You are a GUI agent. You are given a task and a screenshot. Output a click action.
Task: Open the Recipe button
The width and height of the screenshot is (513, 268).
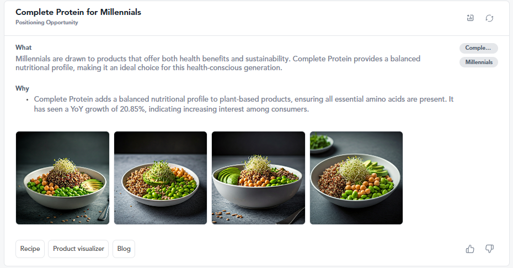point(30,249)
